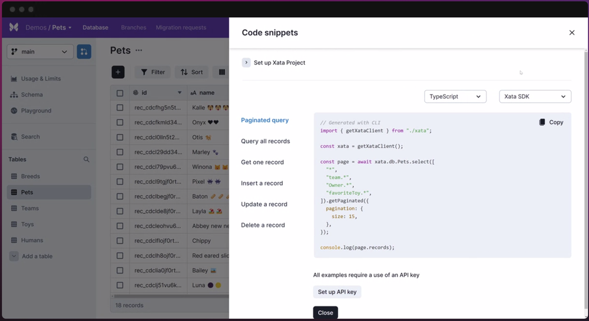
Task: Click the Close button at bottom
Action: pos(325,313)
